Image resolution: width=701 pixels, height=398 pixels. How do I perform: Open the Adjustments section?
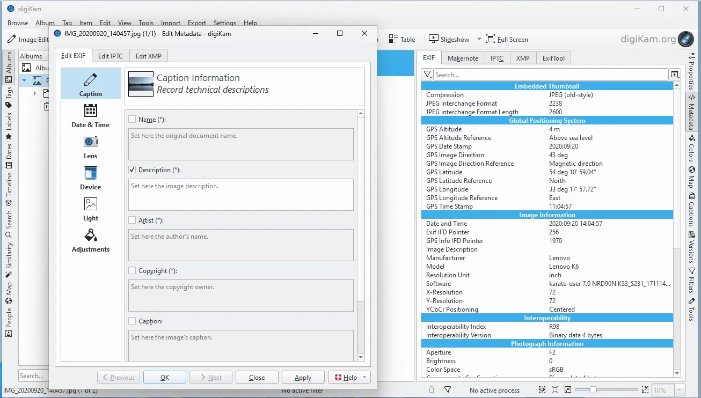(x=91, y=240)
